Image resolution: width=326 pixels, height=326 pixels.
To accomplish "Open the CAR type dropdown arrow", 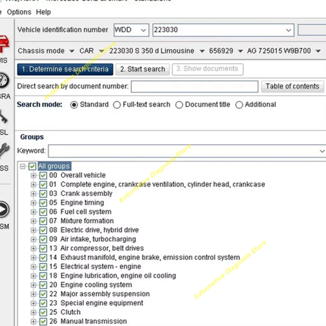I will pos(102,51).
